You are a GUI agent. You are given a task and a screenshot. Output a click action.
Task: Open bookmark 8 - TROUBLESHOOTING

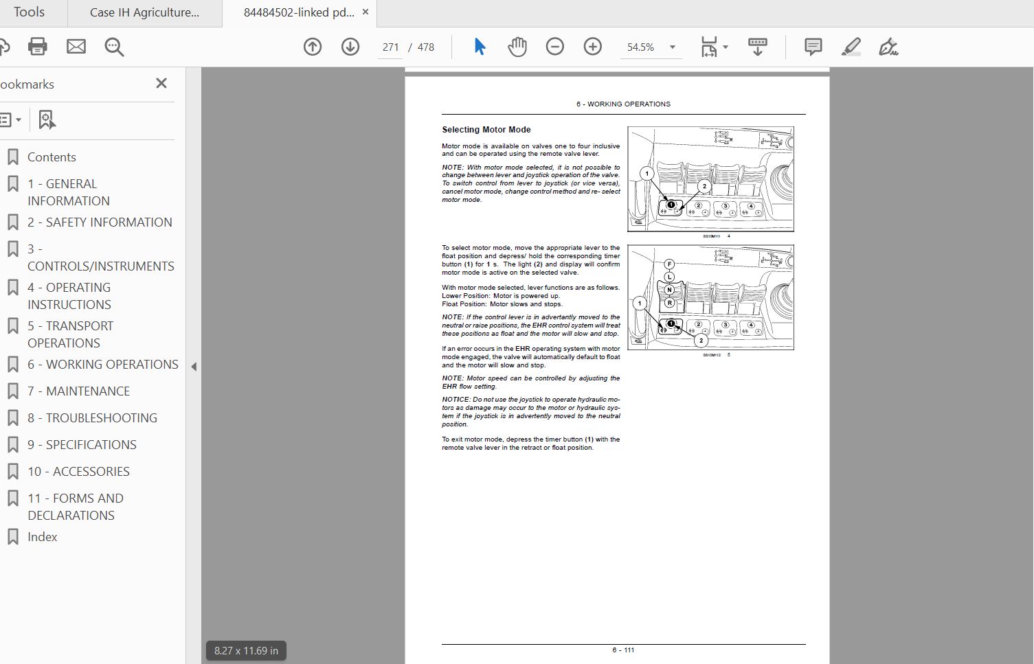click(92, 418)
